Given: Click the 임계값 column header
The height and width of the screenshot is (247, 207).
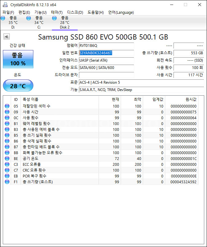Looking at the screenshot, I should coord(154,99).
